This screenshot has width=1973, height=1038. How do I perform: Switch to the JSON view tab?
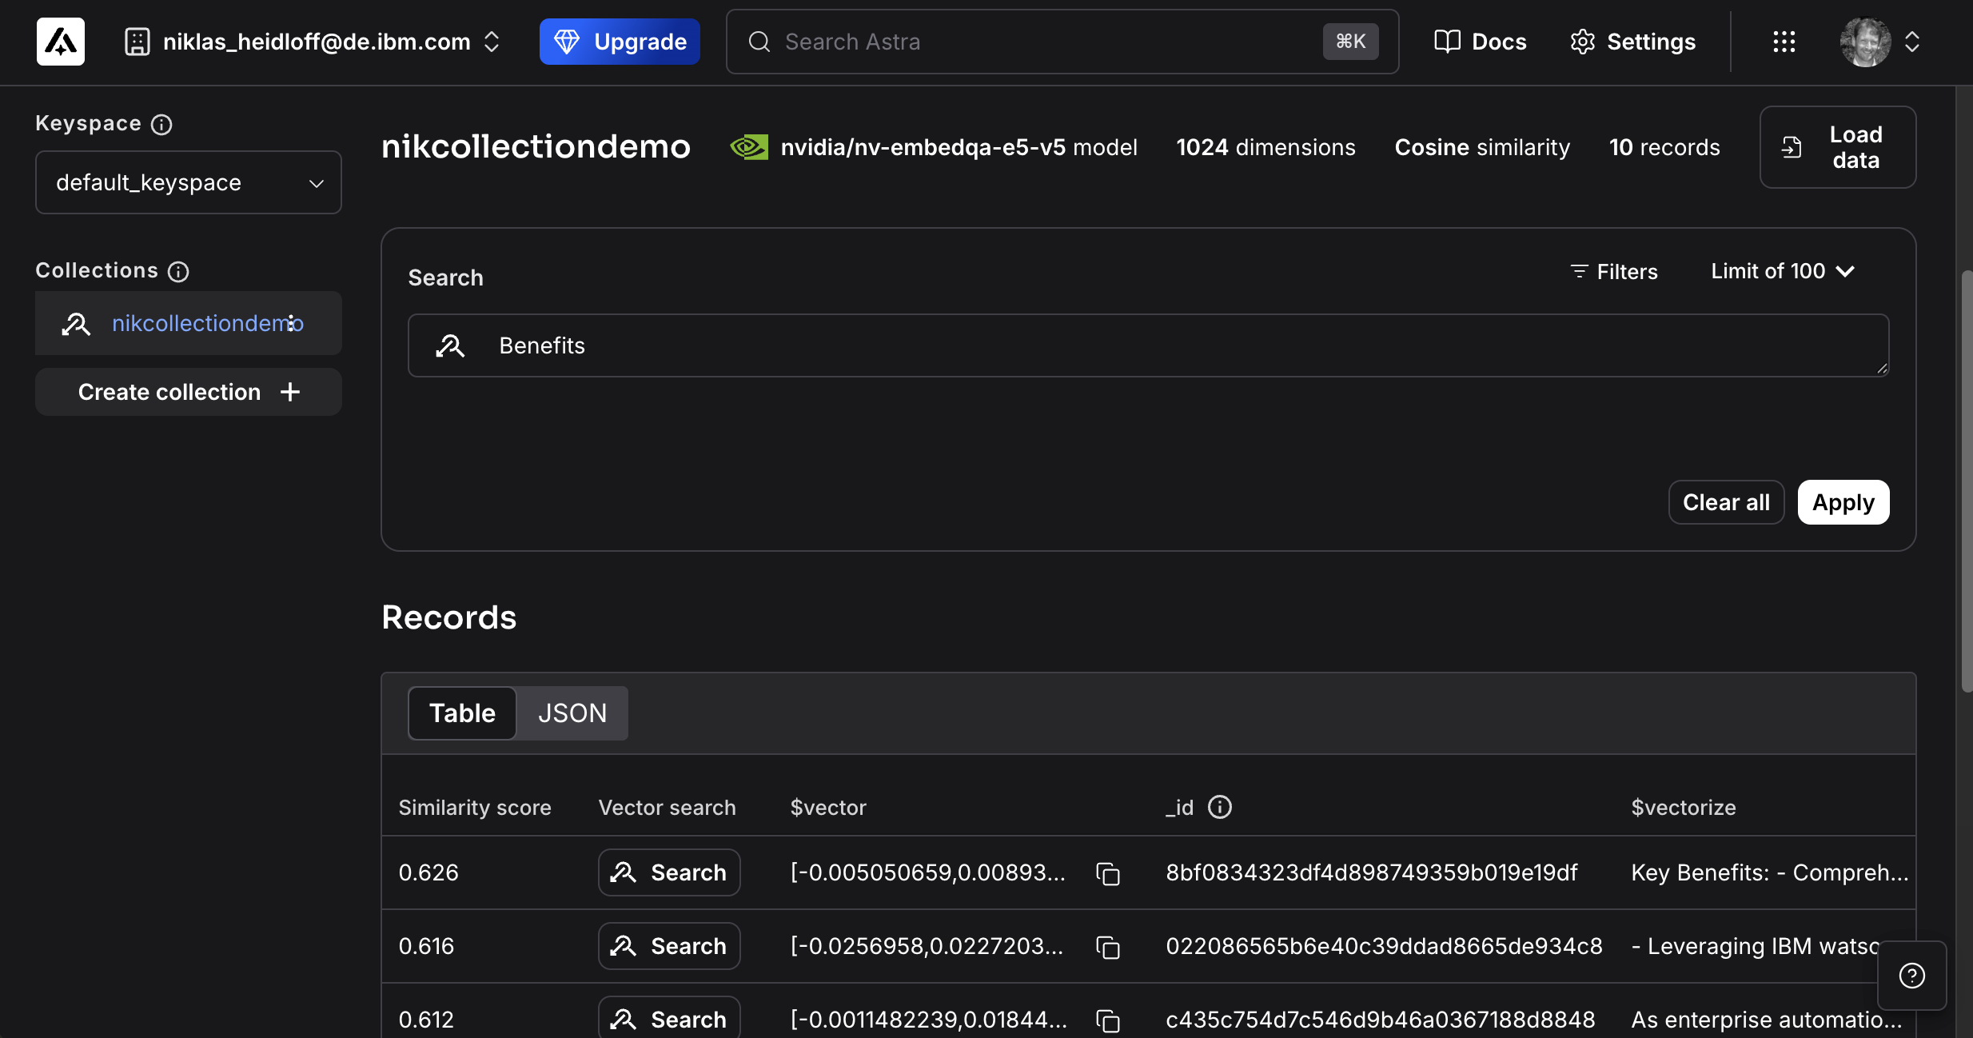click(572, 713)
